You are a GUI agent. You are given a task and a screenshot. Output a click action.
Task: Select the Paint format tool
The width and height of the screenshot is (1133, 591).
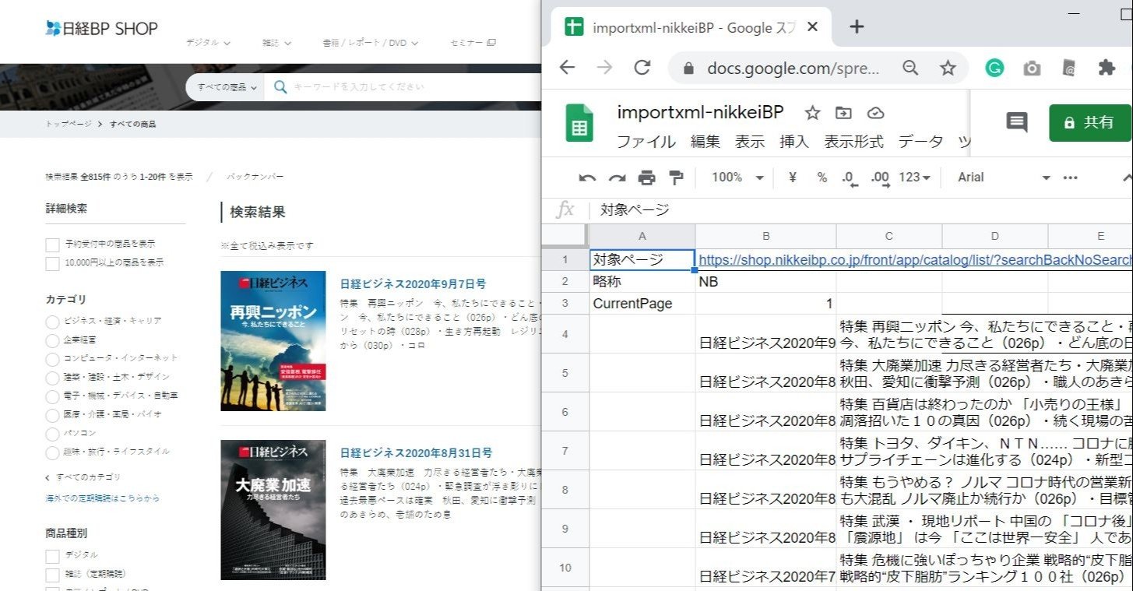point(676,177)
